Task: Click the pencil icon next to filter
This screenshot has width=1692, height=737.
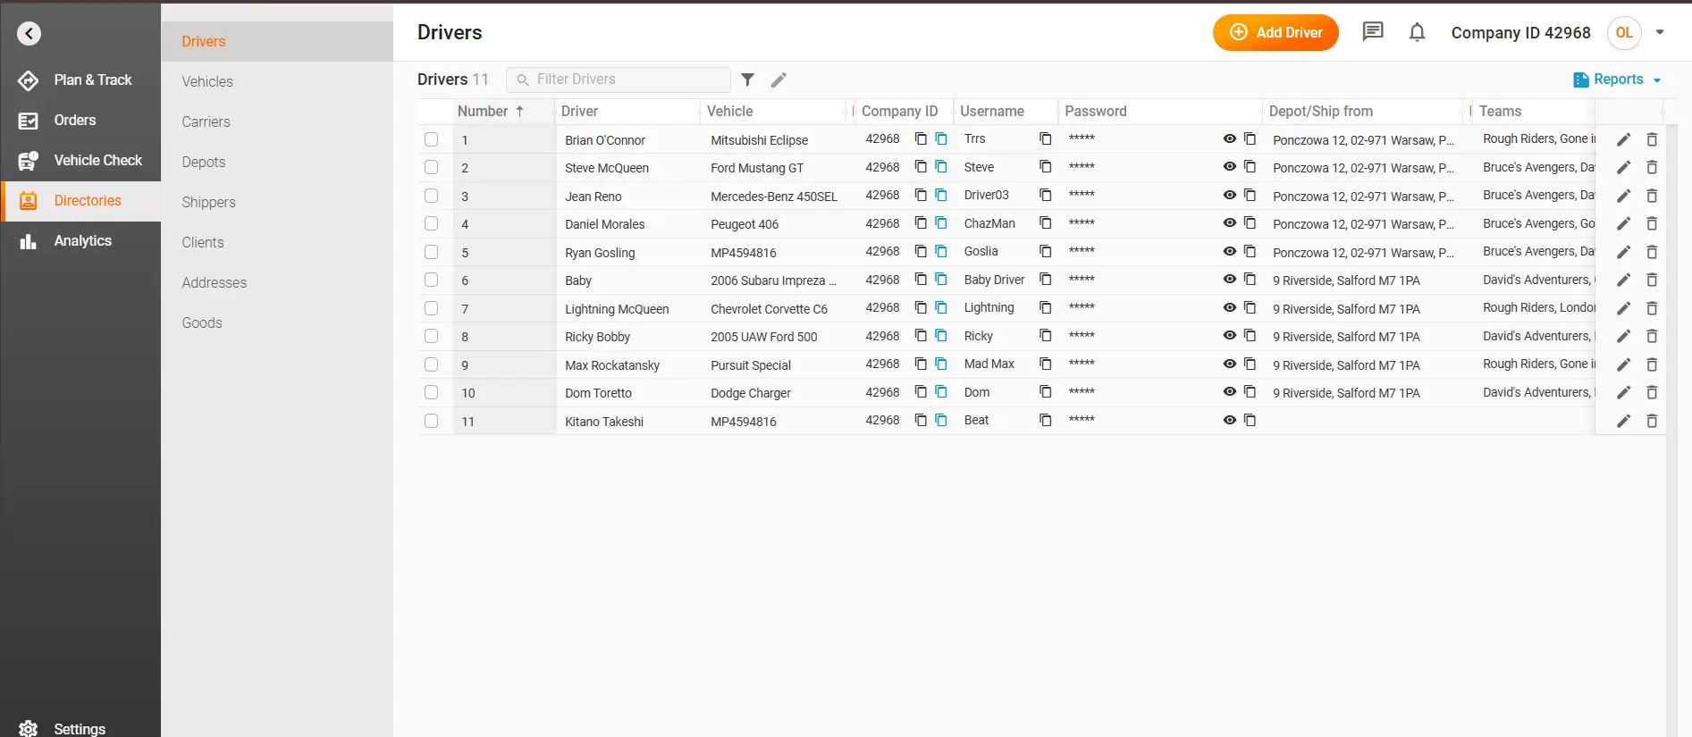Action: [779, 80]
